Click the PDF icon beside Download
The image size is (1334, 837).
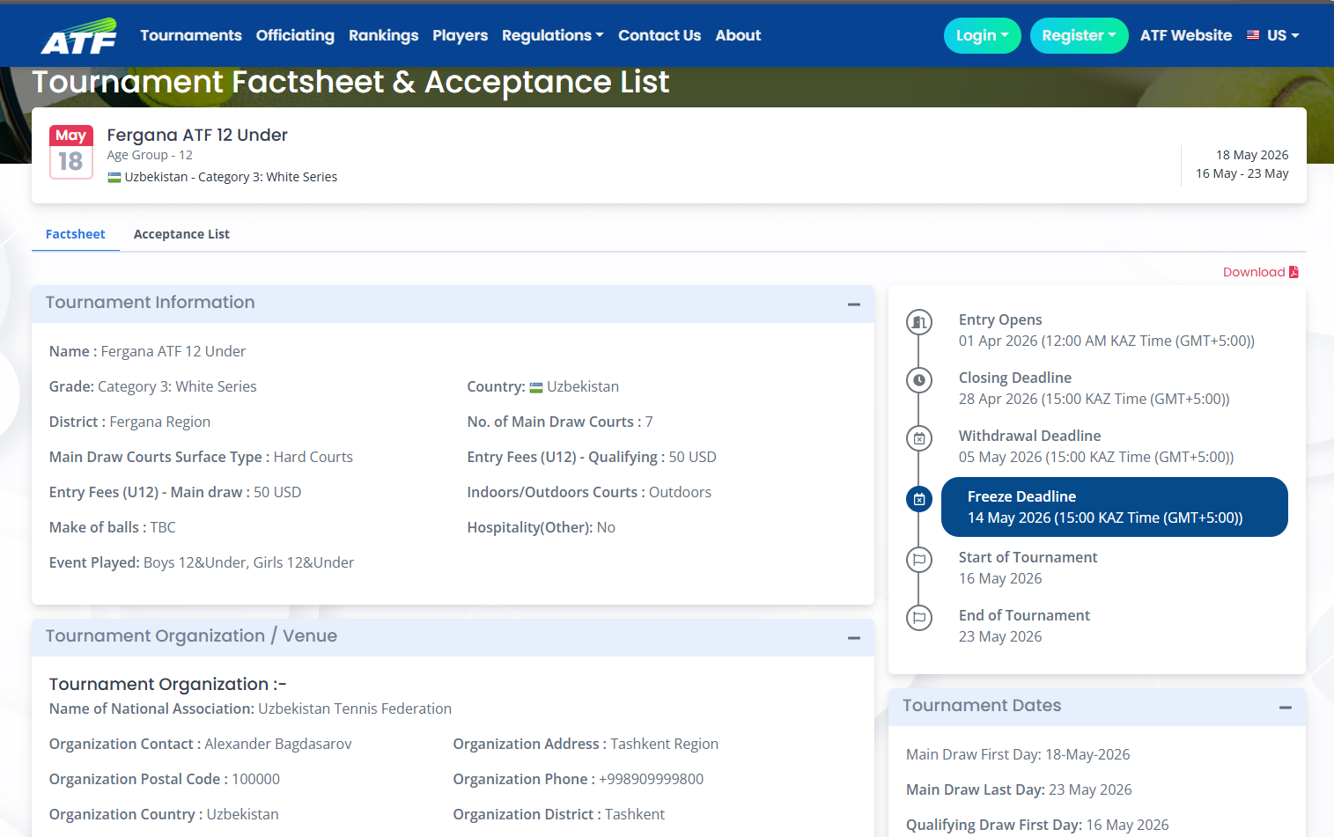[x=1293, y=272]
